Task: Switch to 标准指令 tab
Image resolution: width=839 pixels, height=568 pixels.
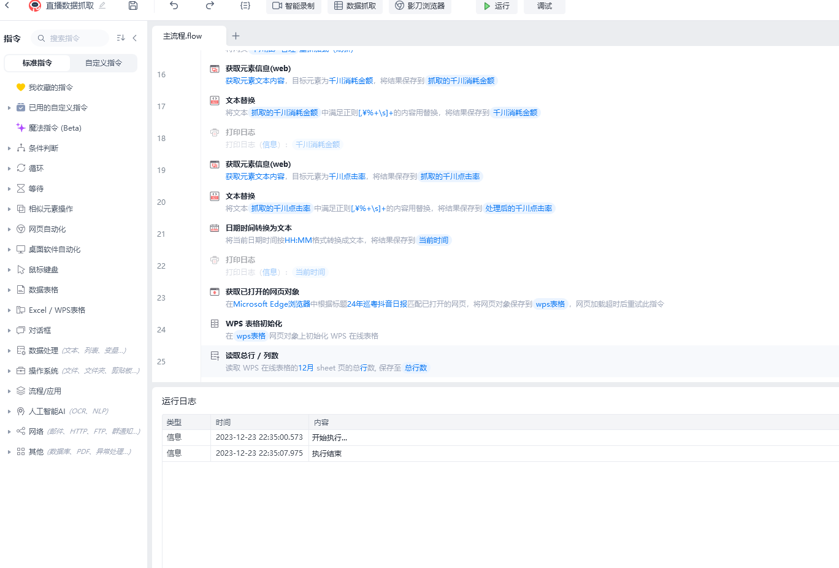Action: click(x=37, y=63)
